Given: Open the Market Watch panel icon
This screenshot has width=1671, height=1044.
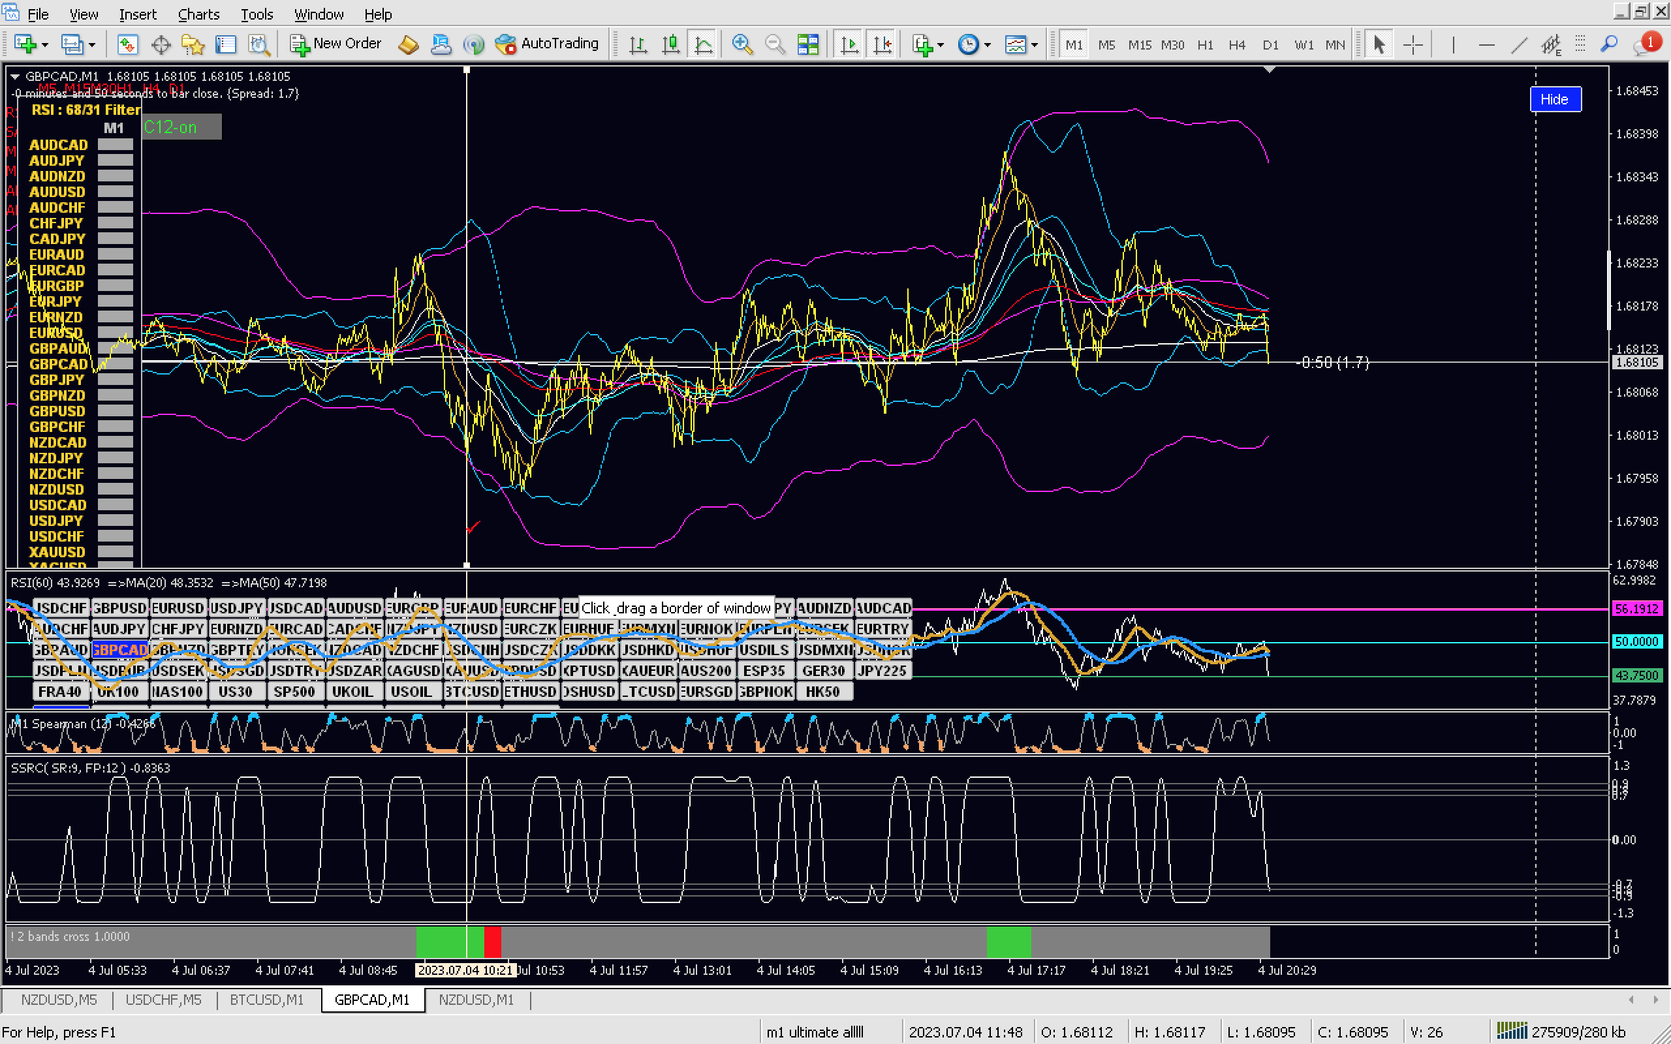Looking at the screenshot, I should click(x=127, y=44).
